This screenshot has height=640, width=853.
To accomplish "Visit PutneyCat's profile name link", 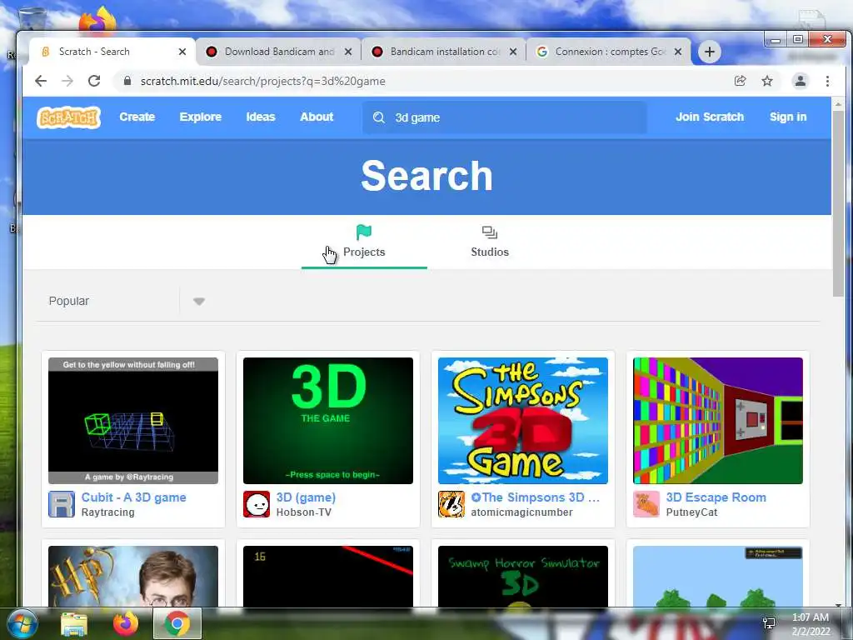I will click(x=691, y=512).
